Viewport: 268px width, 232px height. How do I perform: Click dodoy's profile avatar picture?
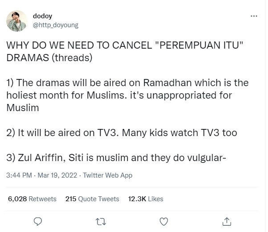16,20
